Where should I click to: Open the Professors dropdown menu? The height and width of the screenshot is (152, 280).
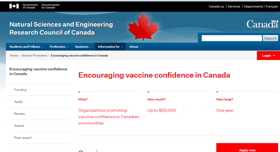(59, 47)
